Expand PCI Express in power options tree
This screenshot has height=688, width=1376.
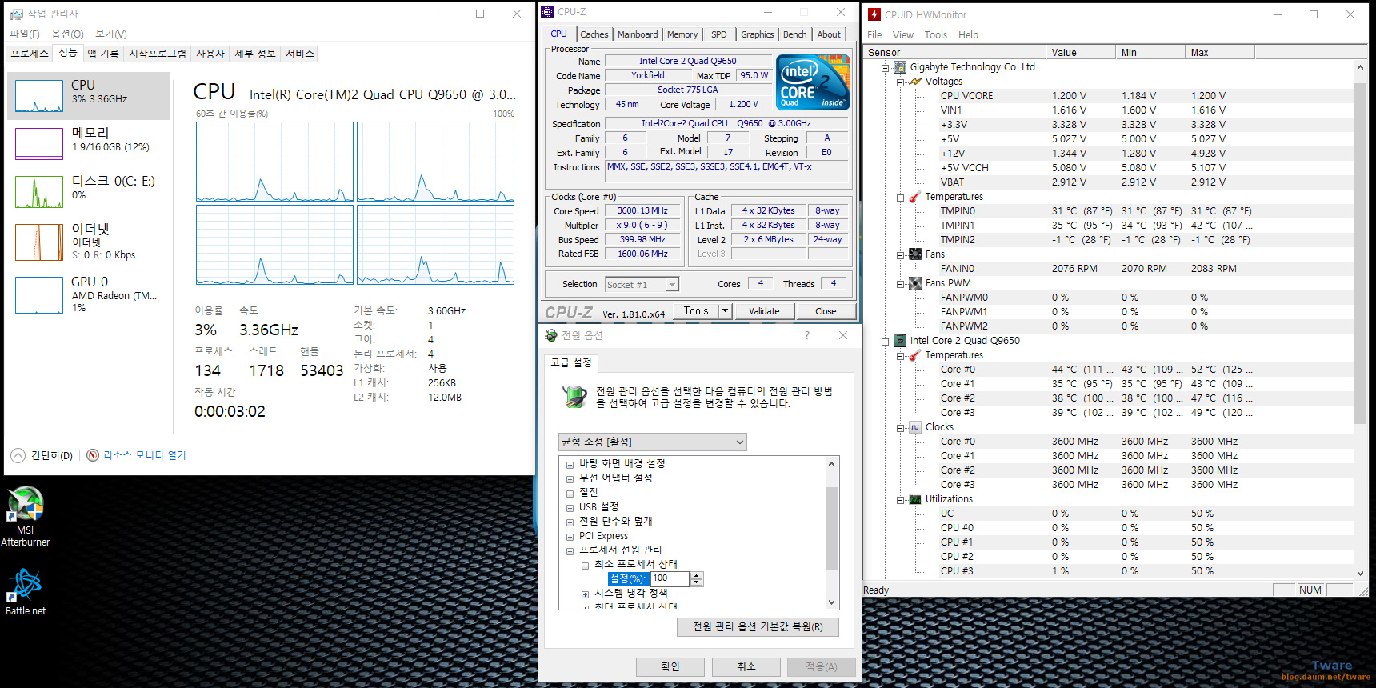570,537
